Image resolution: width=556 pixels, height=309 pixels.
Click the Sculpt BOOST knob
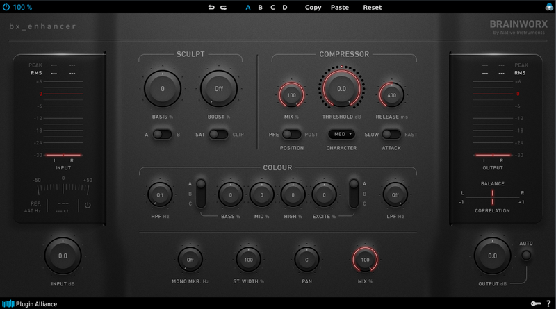click(219, 89)
